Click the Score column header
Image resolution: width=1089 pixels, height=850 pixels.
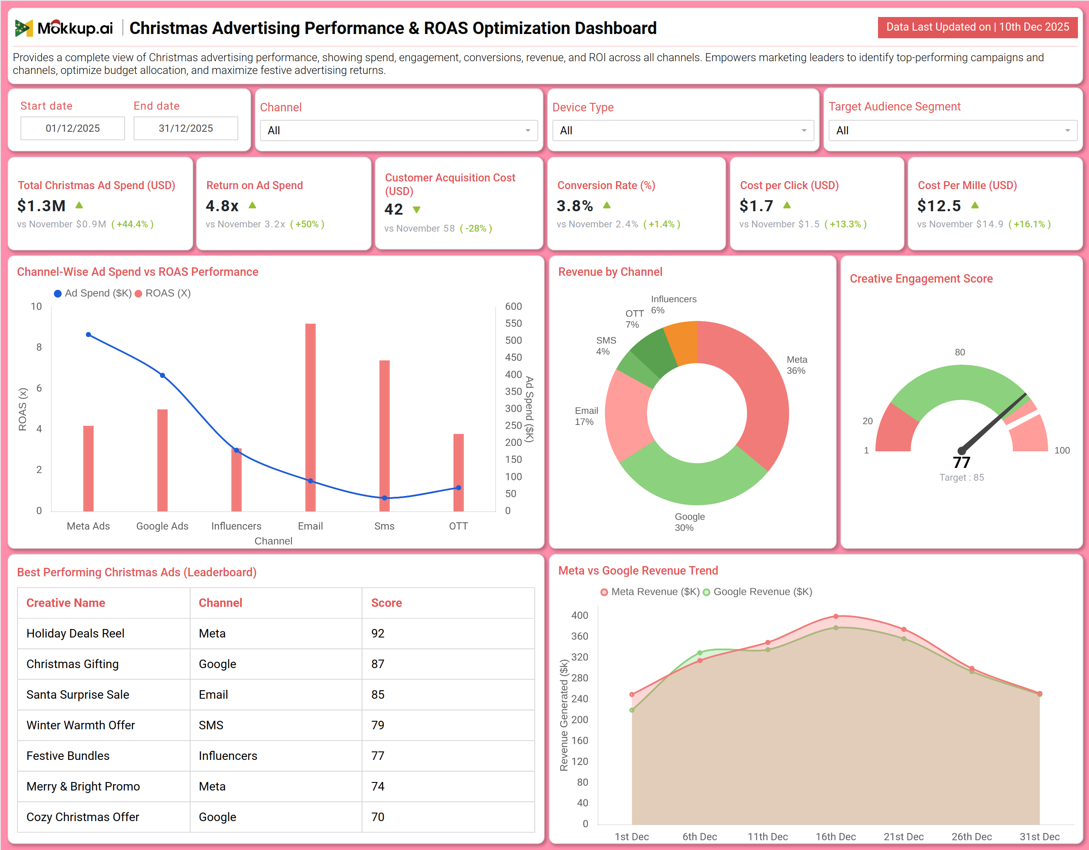386,603
